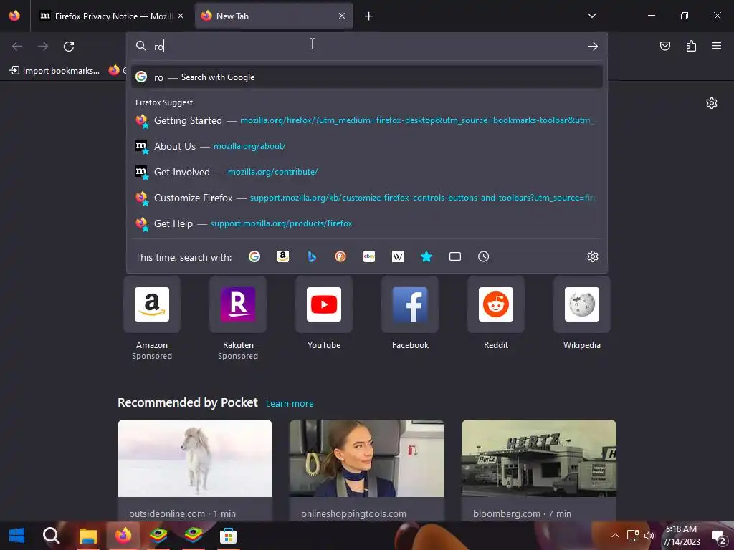Open bloomberg.com Hertz story card
Screen dimensions: 734x550
point(539,470)
